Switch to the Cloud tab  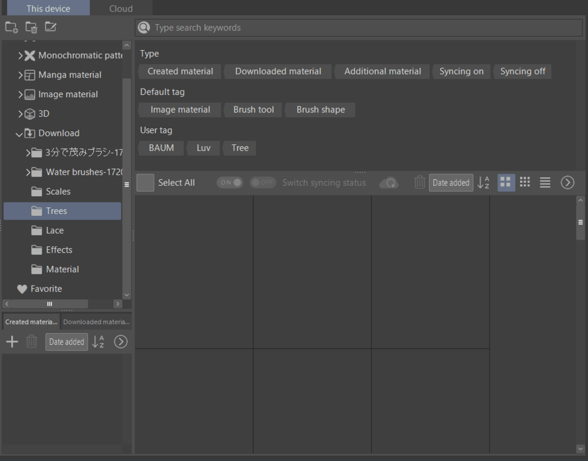(121, 8)
